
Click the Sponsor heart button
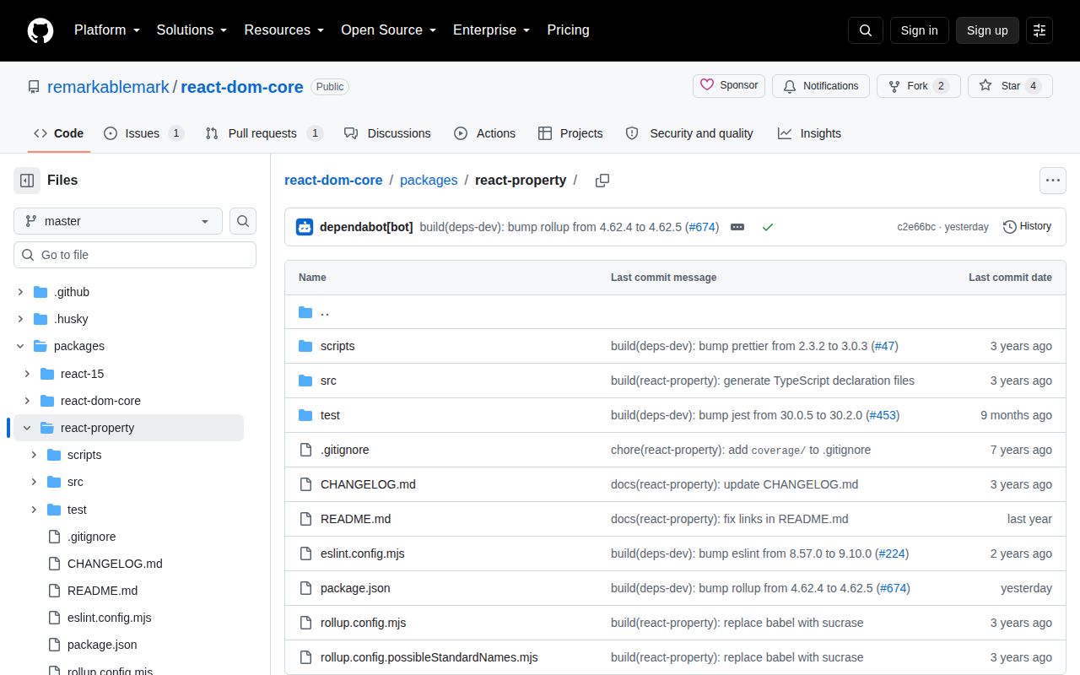pyautogui.click(x=729, y=86)
